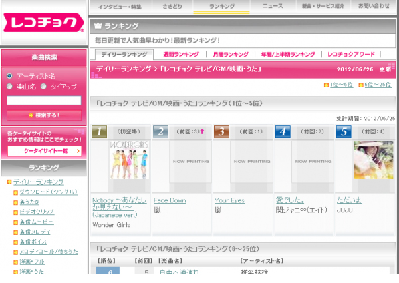This screenshot has width=399, height=283.
Task: Open the お問い合わせ tab
Action: tap(374, 6)
